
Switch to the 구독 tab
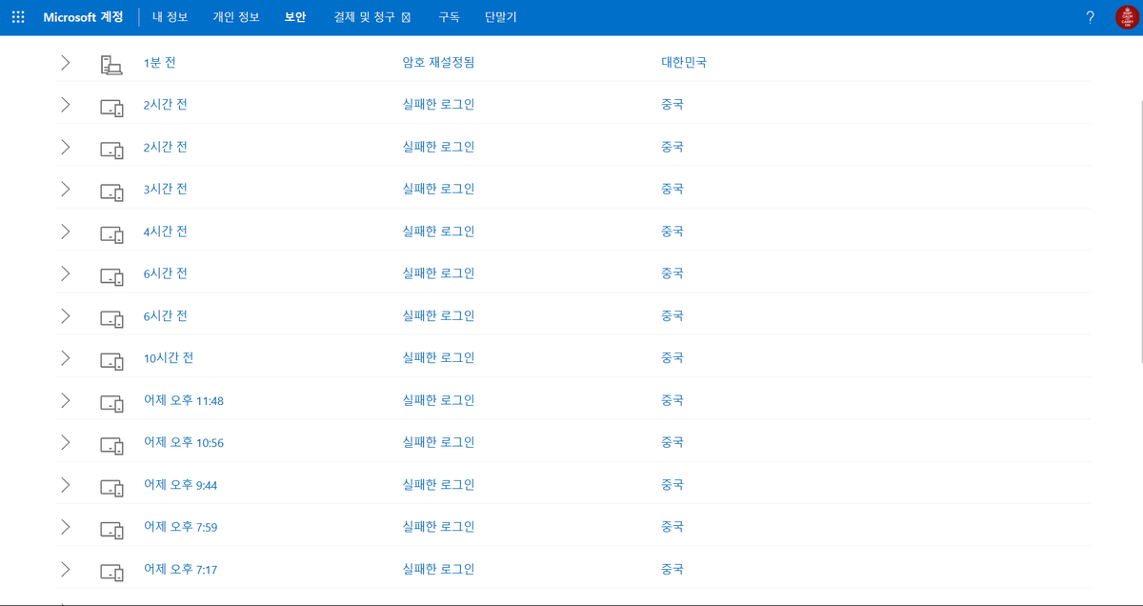pos(449,17)
